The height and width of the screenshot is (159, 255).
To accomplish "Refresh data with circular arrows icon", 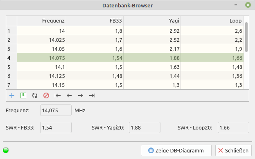I will click(x=35, y=95).
